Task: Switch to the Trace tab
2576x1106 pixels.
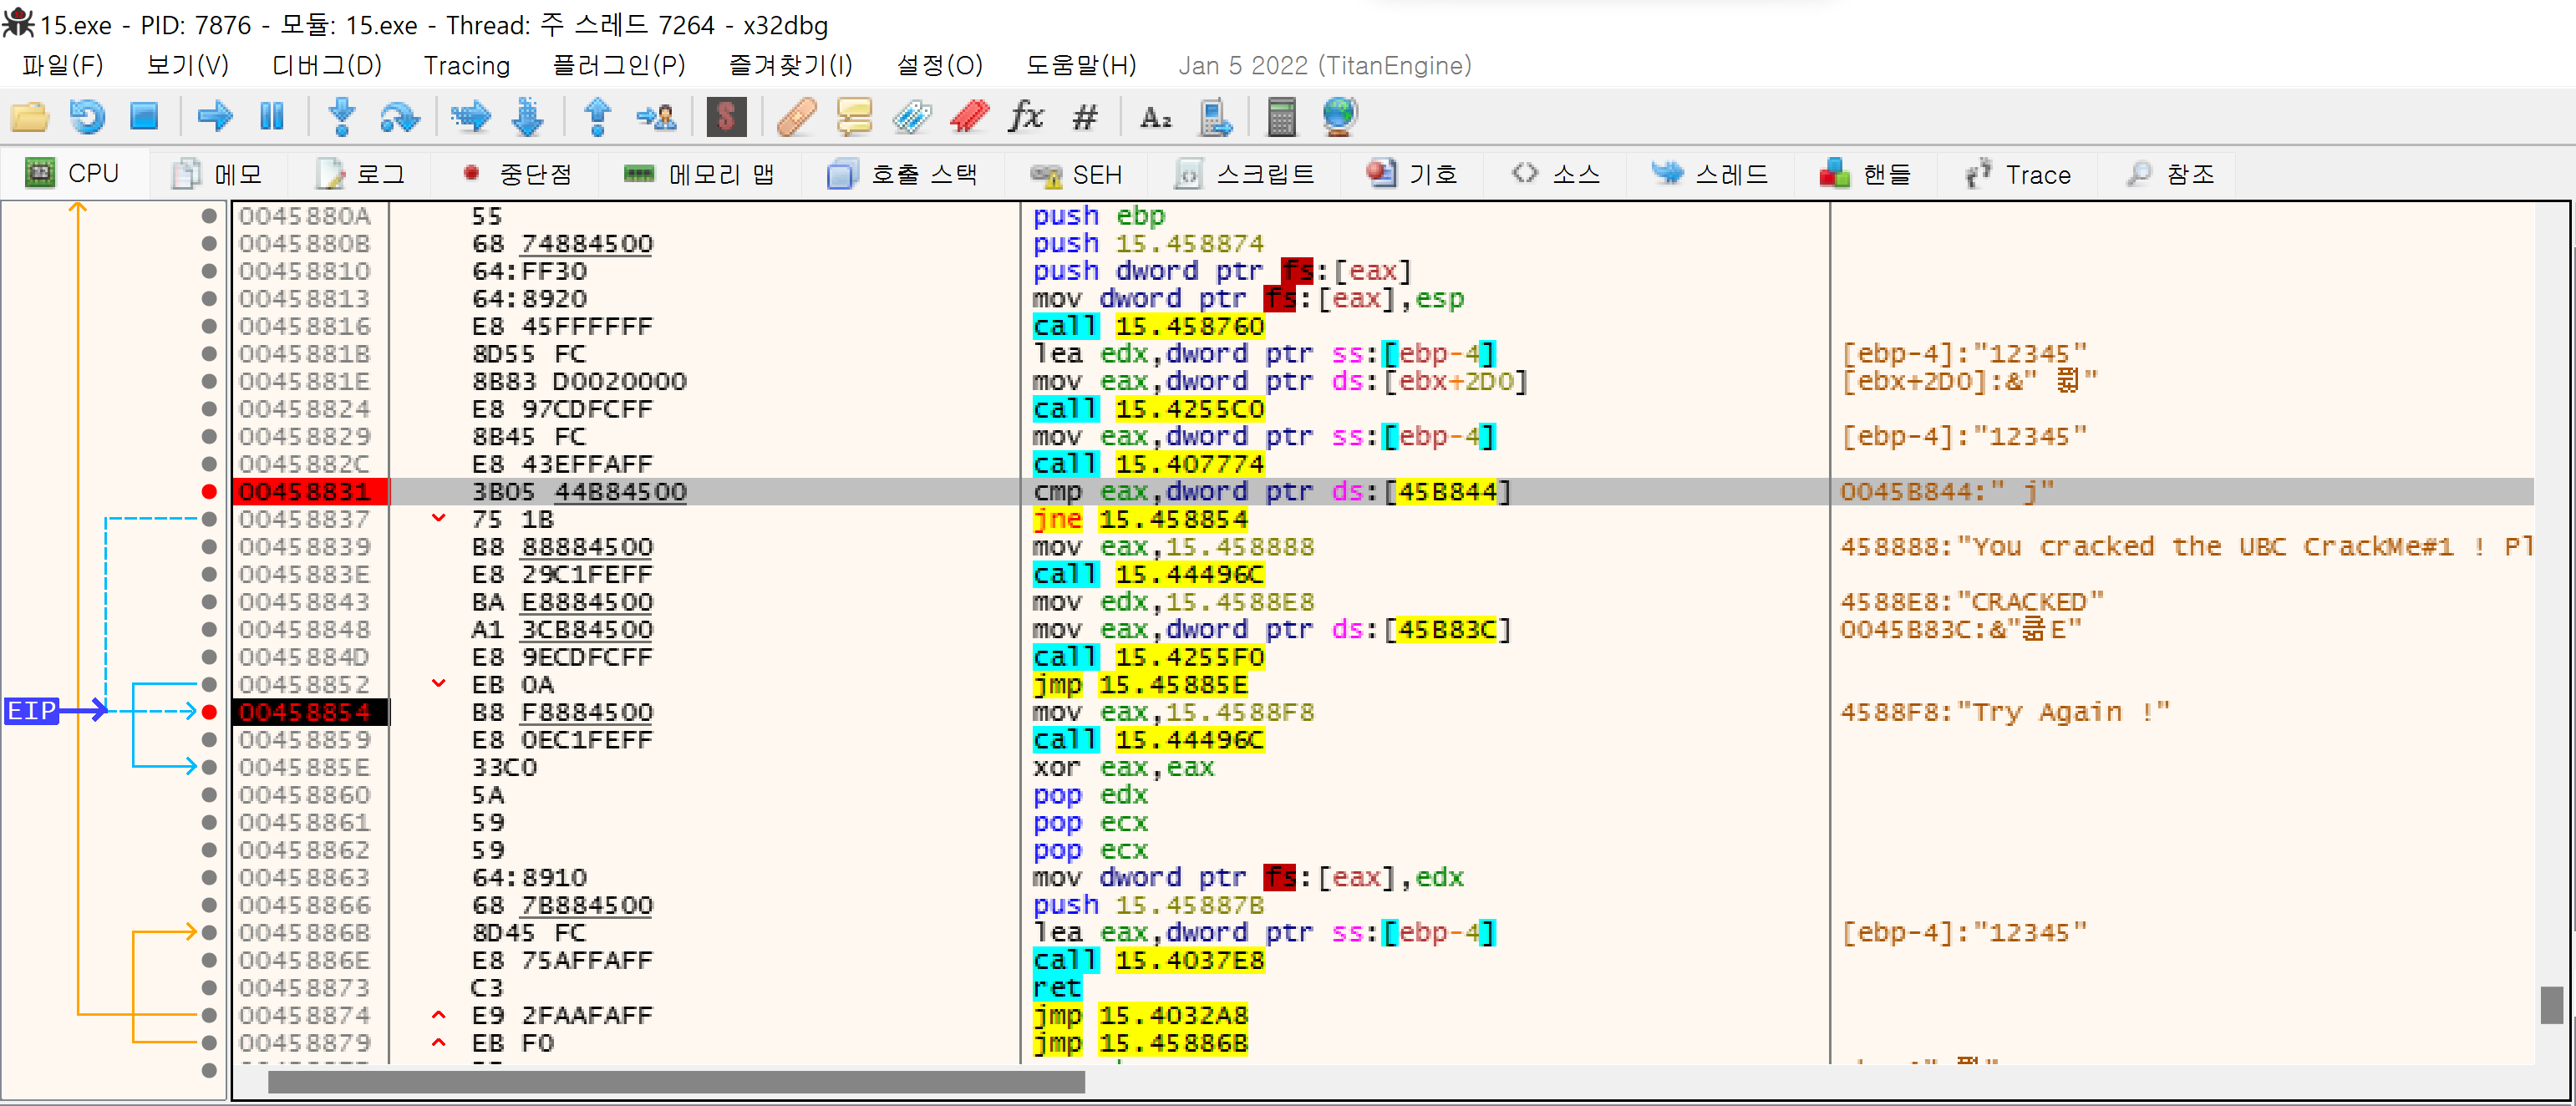Action: (2018, 174)
